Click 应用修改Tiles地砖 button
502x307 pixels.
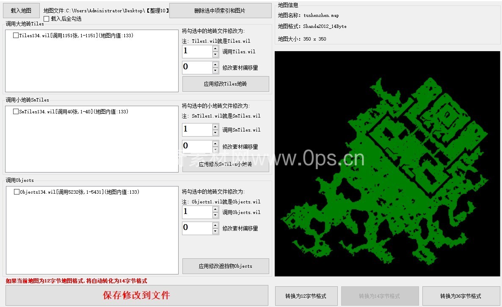pos(226,84)
